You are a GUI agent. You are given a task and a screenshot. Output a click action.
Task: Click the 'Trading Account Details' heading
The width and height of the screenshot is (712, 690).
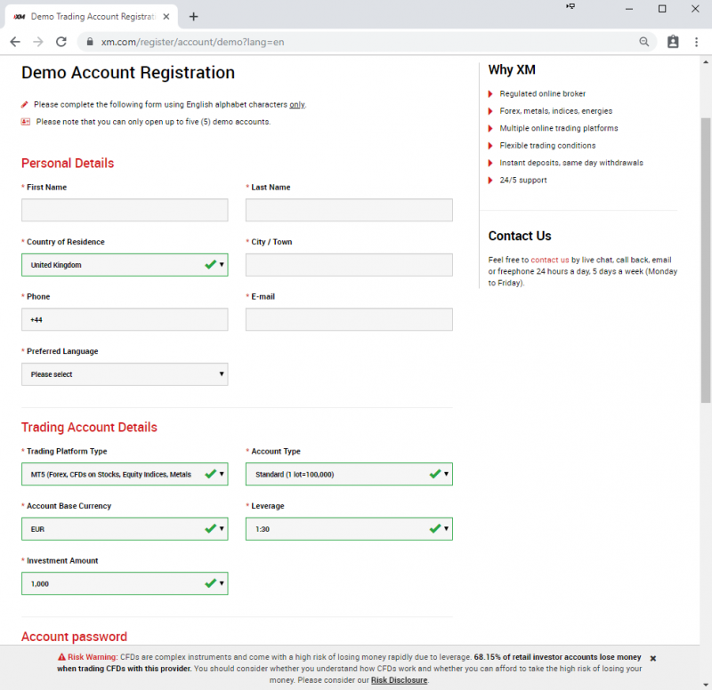tap(89, 428)
